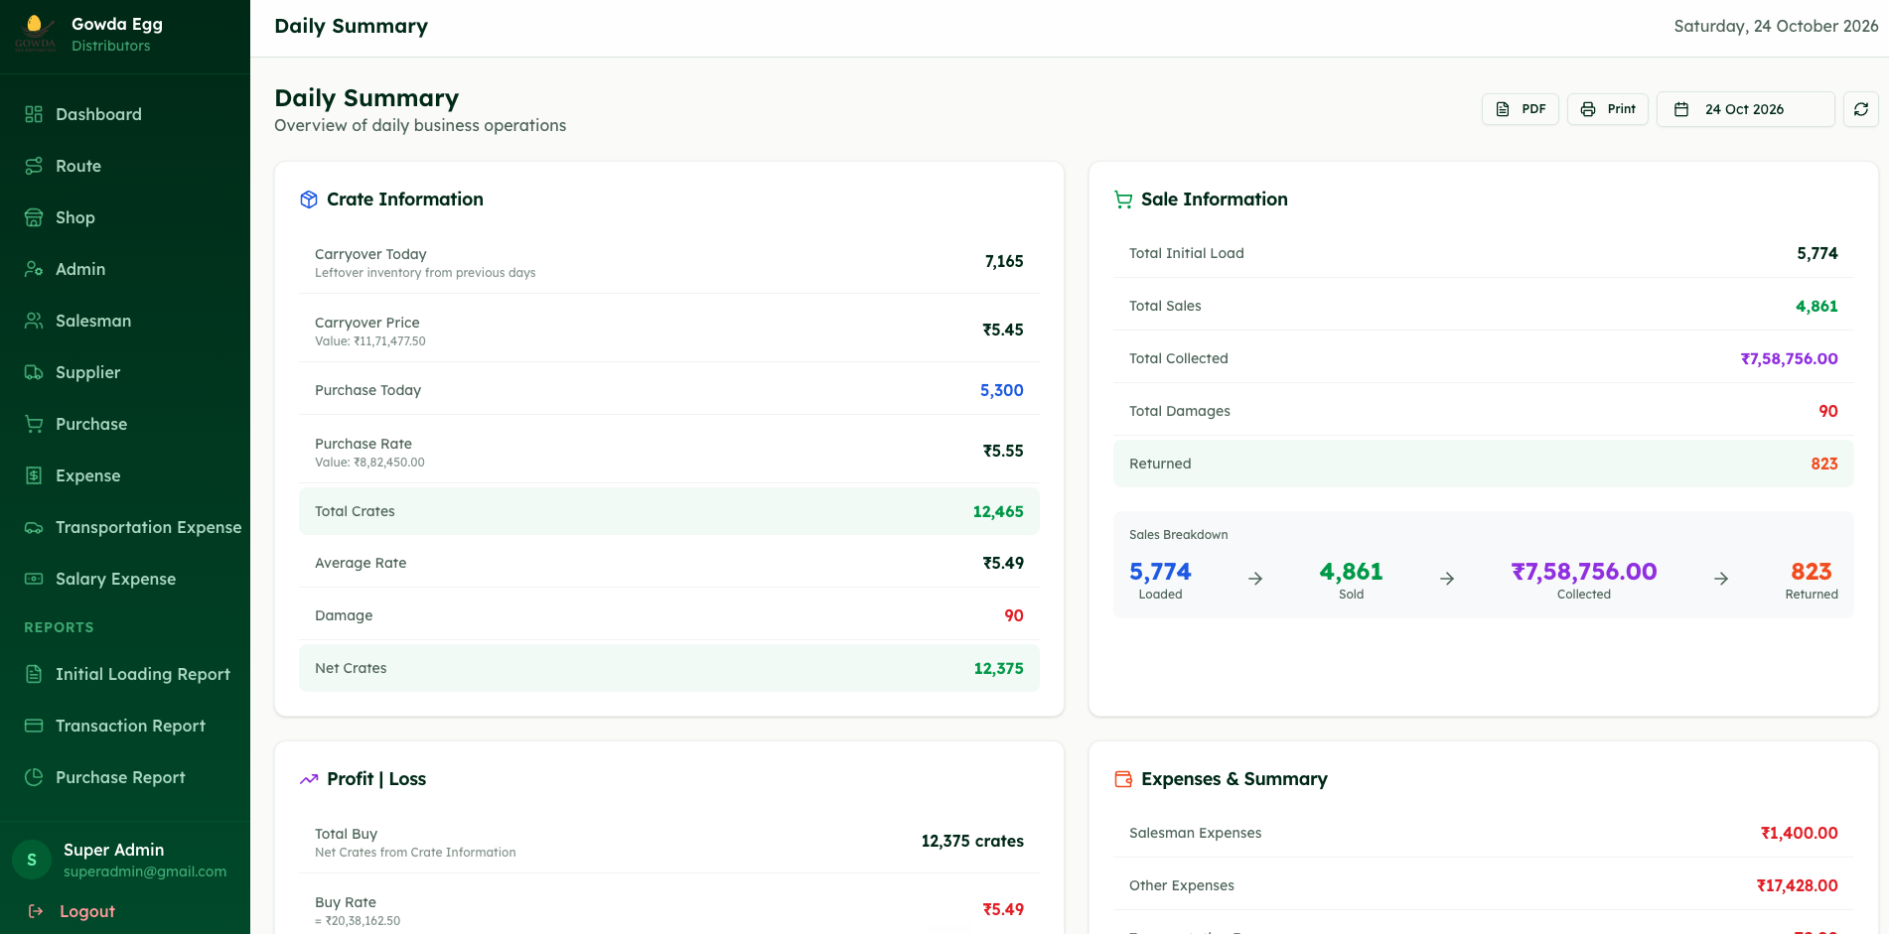Click the Transportation Expense vehicle icon

click(x=34, y=527)
